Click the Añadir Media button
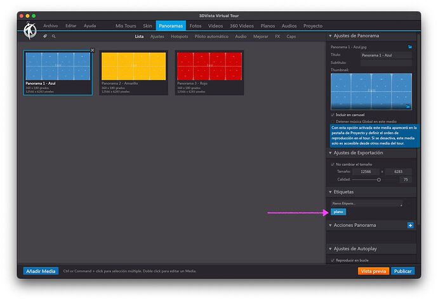Viewport: 438px width, 301px height. coord(41,271)
